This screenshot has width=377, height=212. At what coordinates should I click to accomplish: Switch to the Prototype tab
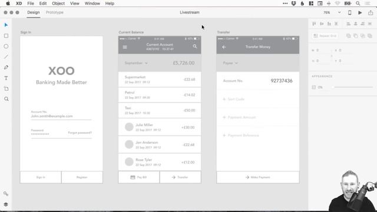pos(55,12)
